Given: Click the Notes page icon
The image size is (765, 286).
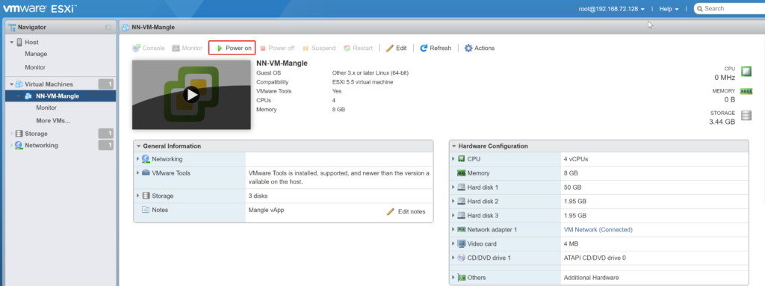Looking at the screenshot, I should point(146,210).
